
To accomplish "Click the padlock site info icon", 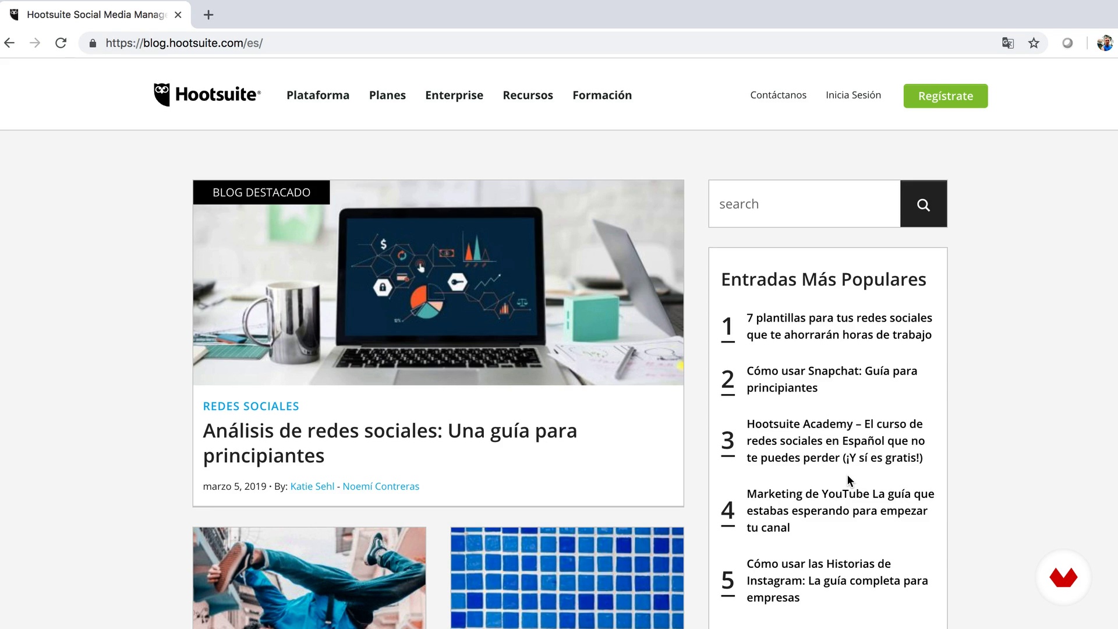I will point(93,43).
